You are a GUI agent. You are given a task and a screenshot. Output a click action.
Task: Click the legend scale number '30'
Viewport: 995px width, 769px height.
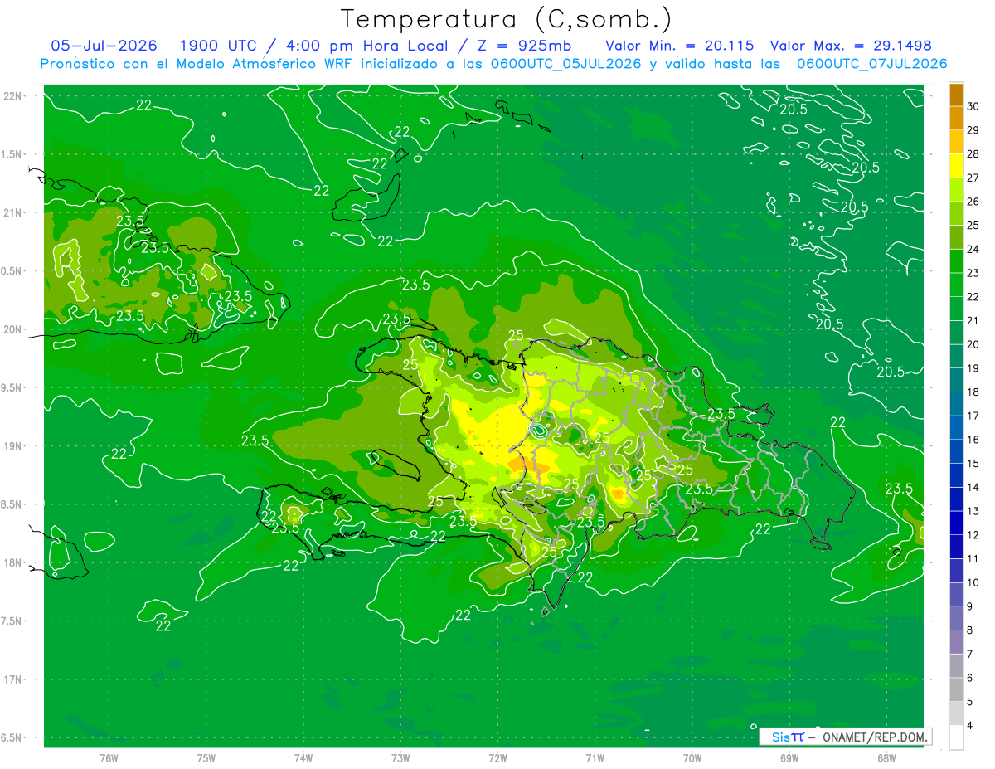click(x=973, y=106)
